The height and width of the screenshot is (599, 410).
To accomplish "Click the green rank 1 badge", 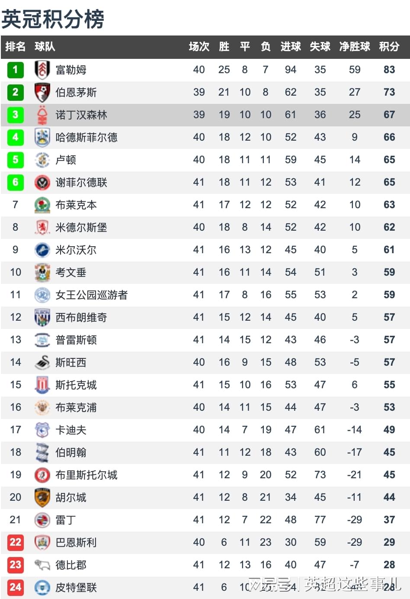I will [16, 70].
